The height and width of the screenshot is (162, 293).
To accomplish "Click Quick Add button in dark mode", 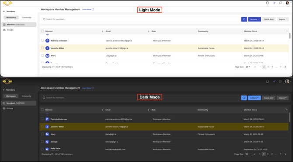I will tap(269, 98).
